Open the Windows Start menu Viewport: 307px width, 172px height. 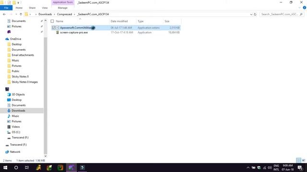(5, 168)
